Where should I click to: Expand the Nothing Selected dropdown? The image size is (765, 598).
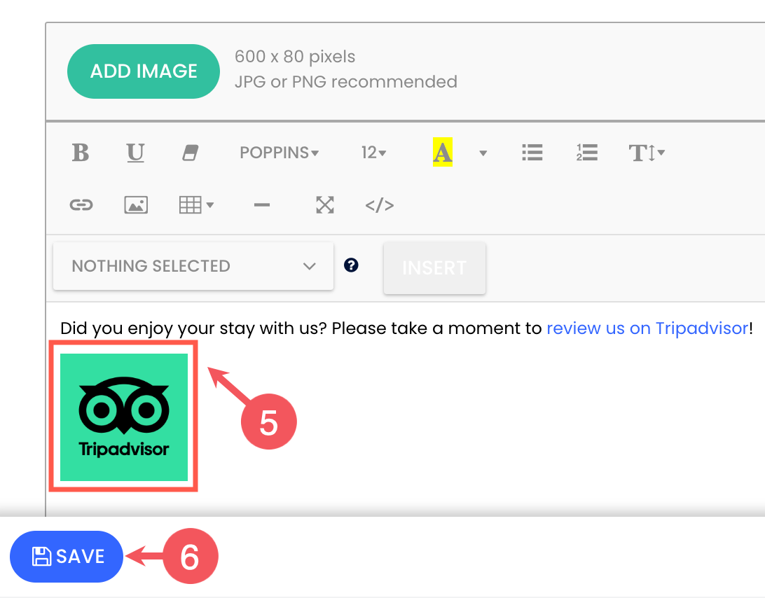pos(193,266)
